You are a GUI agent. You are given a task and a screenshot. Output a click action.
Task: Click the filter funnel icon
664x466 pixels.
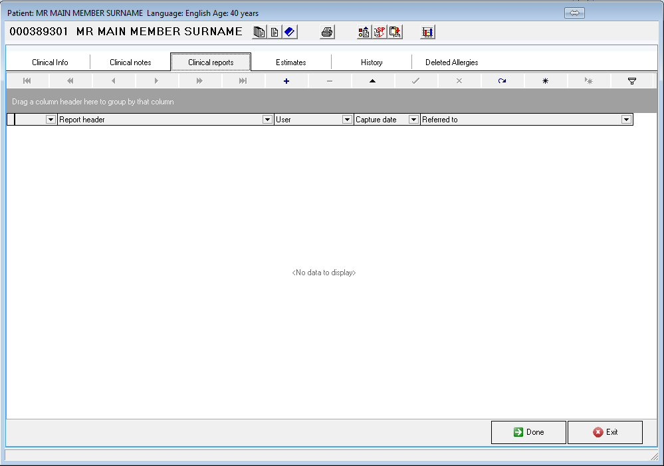632,81
